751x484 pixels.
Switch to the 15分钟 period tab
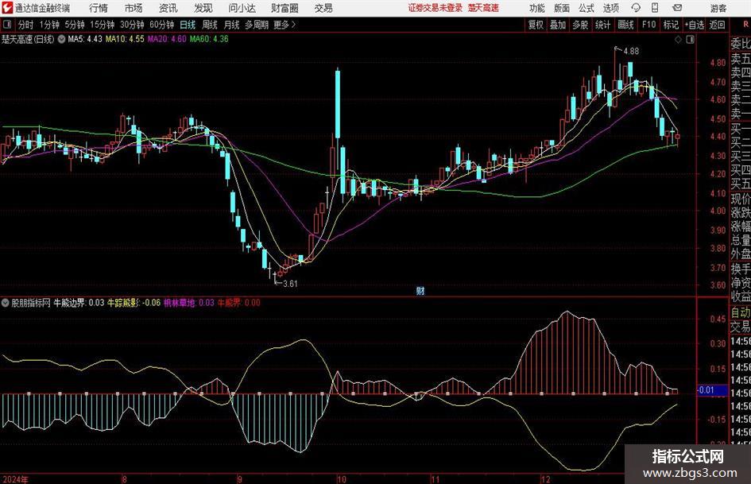(103, 25)
